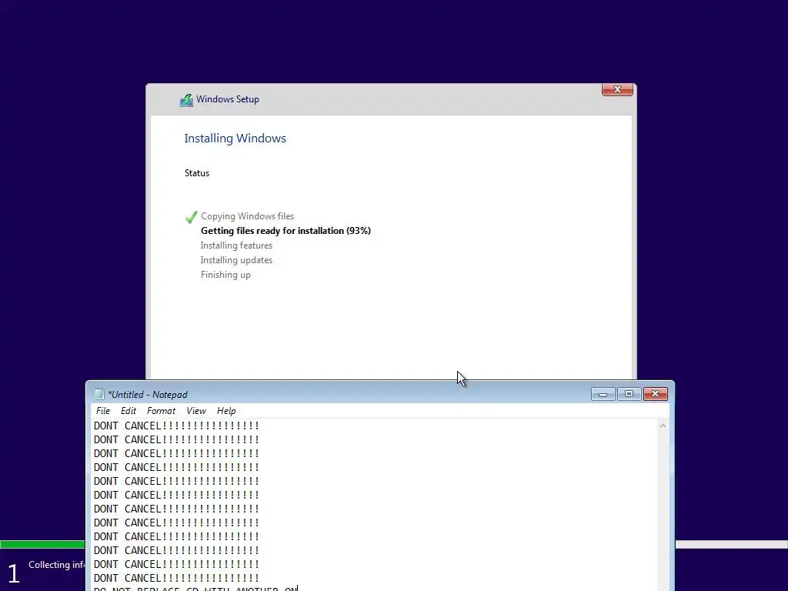Click the 'Status' label in Setup
Viewport: 788px width, 591px height.
pyautogui.click(x=196, y=173)
